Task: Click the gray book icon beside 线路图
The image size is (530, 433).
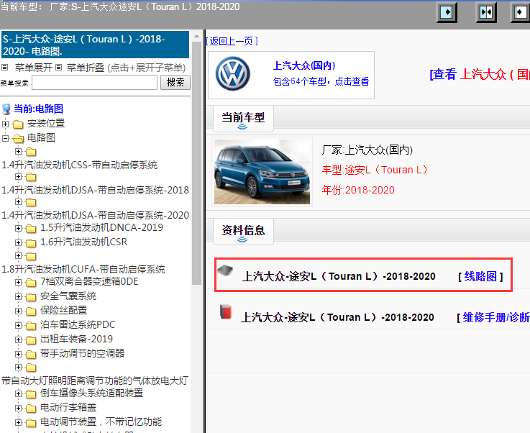Action: 225,270
